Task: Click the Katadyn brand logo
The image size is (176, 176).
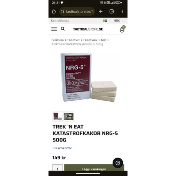Action: pos(62,148)
